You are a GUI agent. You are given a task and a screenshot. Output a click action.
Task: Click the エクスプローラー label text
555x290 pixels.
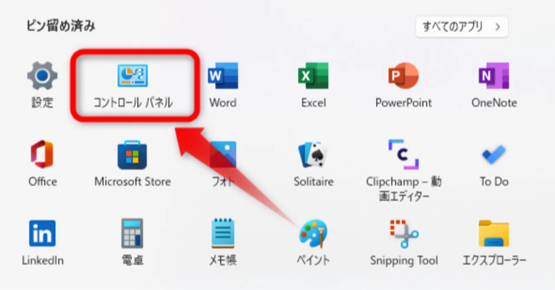point(494,261)
